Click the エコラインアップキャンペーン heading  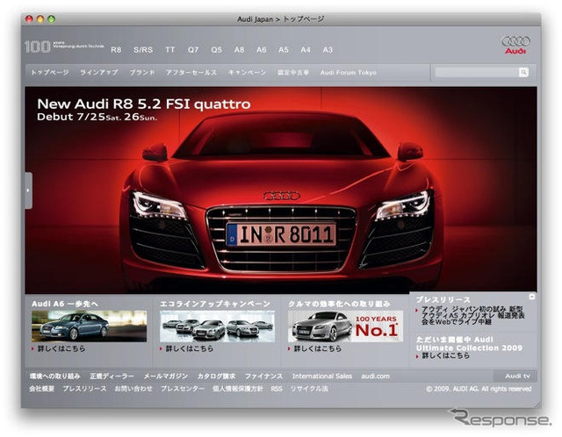coord(215,304)
